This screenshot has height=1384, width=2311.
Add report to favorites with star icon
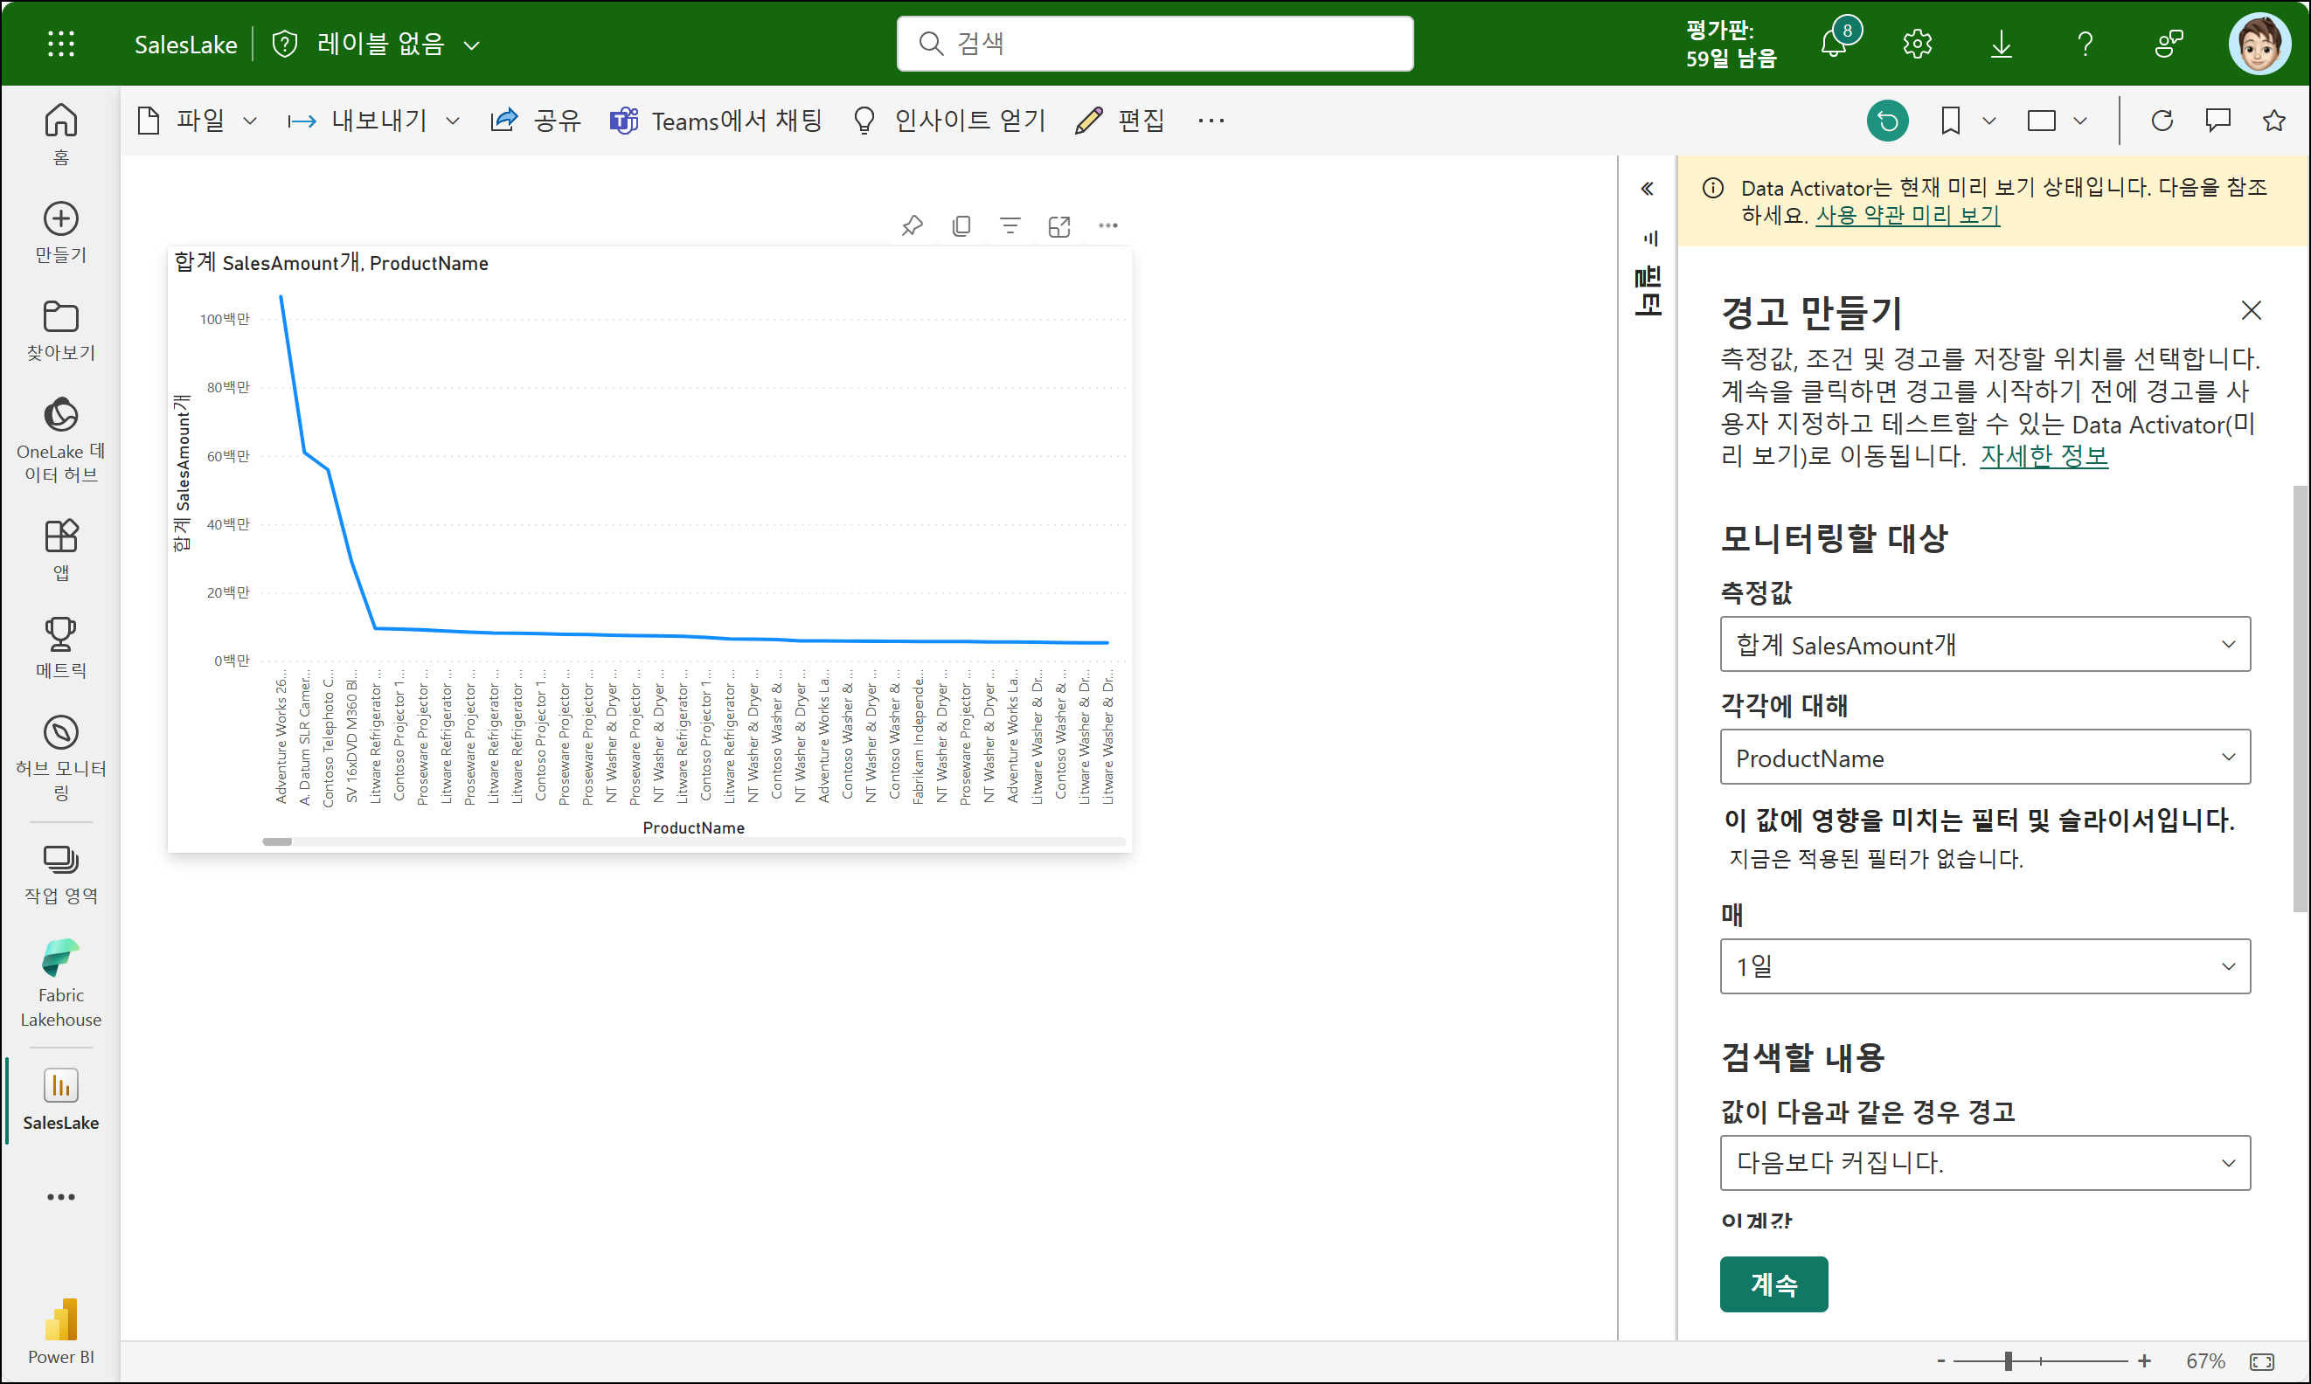pos(2273,121)
